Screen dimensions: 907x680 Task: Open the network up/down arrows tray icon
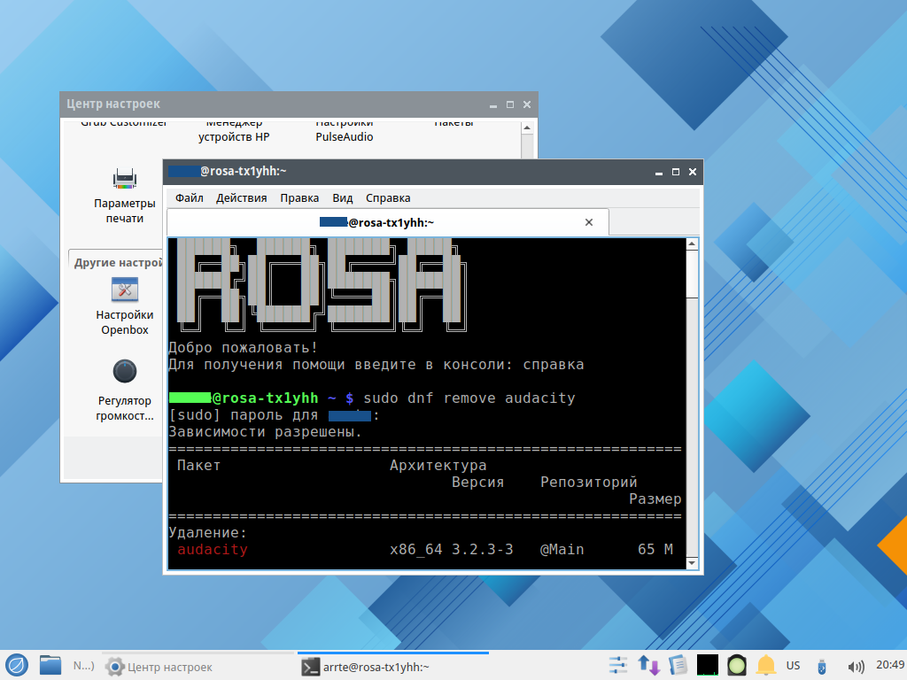point(648,665)
